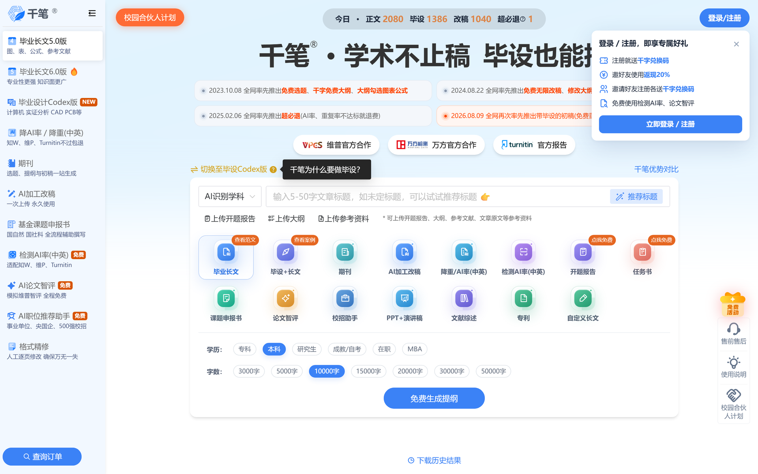Open the 千笔优势对比 link
This screenshot has height=474, width=758.
pyautogui.click(x=656, y=169)
